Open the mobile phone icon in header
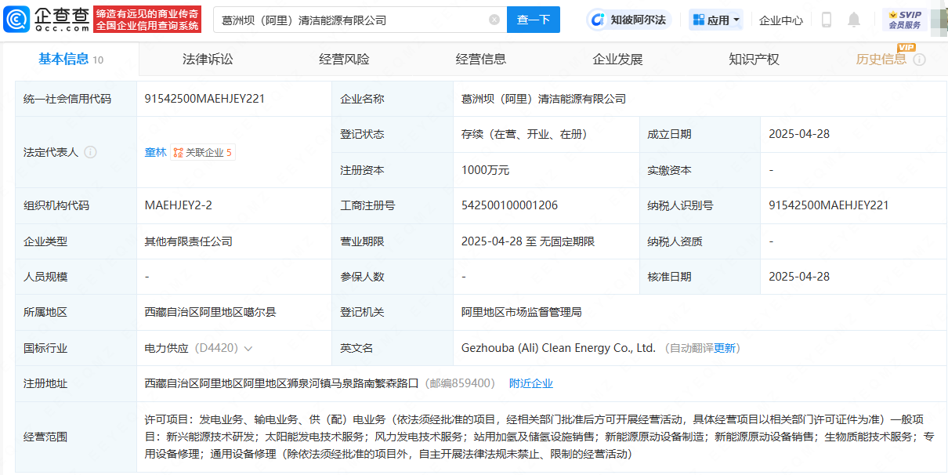The image size is (948, 475). 826,20
